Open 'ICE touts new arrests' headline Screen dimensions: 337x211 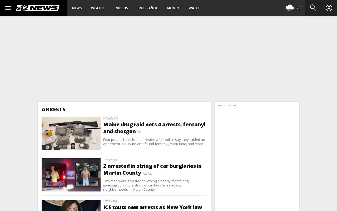coord(152,207)
